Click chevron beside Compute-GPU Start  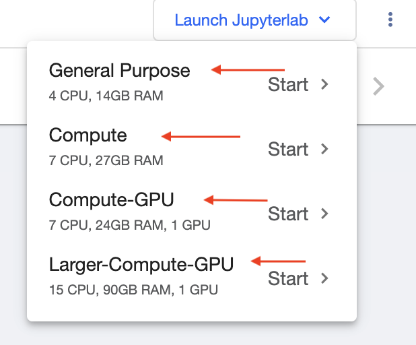pyautogui.click(x=324, y=214)
